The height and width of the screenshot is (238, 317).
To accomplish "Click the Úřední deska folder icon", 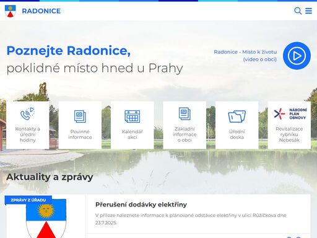I will click(x=237, y=117).
